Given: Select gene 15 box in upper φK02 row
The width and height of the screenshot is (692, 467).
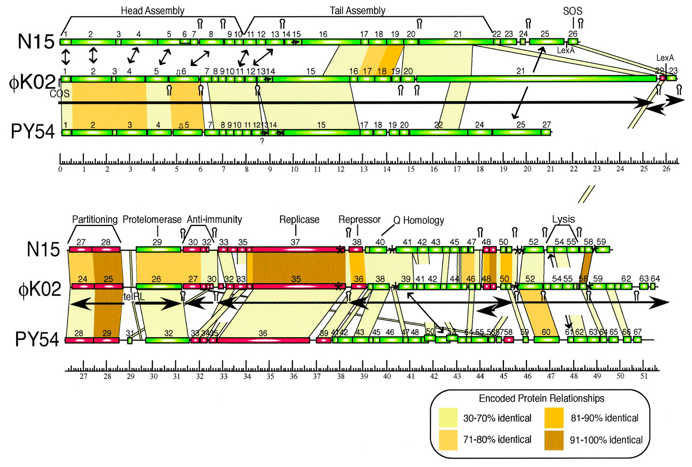Looking at the screenshot, I should pyautogui.click(x=310, y=79).
